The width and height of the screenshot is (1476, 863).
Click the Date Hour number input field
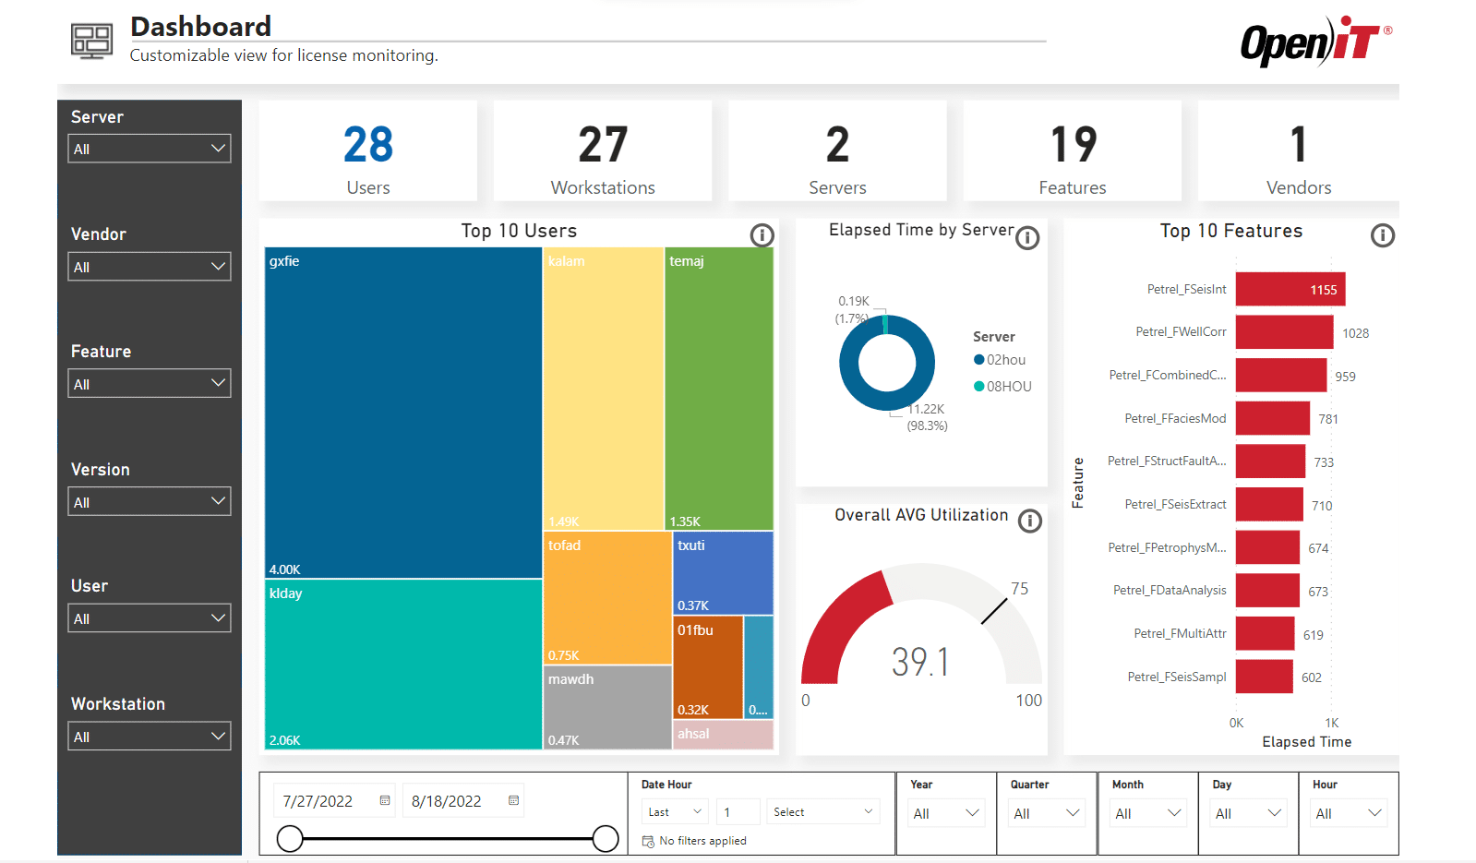[x=738, y=812]
